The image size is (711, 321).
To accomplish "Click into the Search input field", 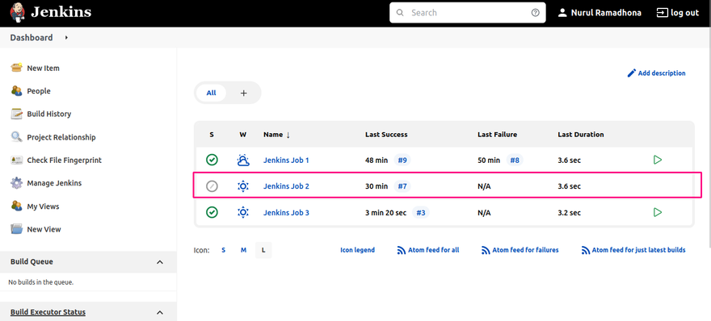I will [468, 13].
